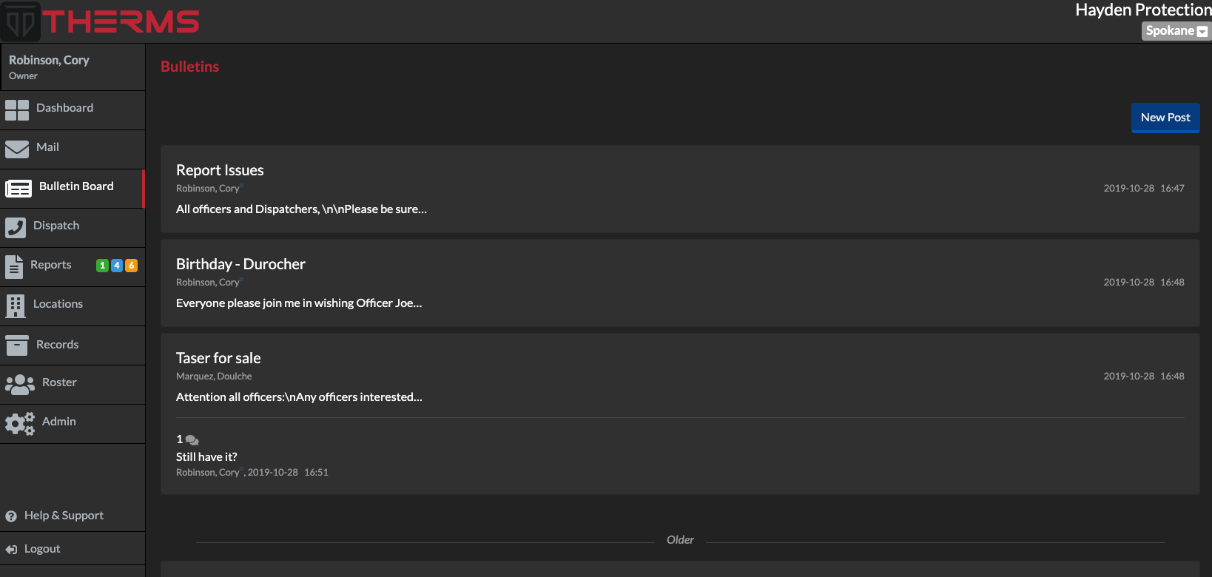Open Mail via the envelope icon

16,149
